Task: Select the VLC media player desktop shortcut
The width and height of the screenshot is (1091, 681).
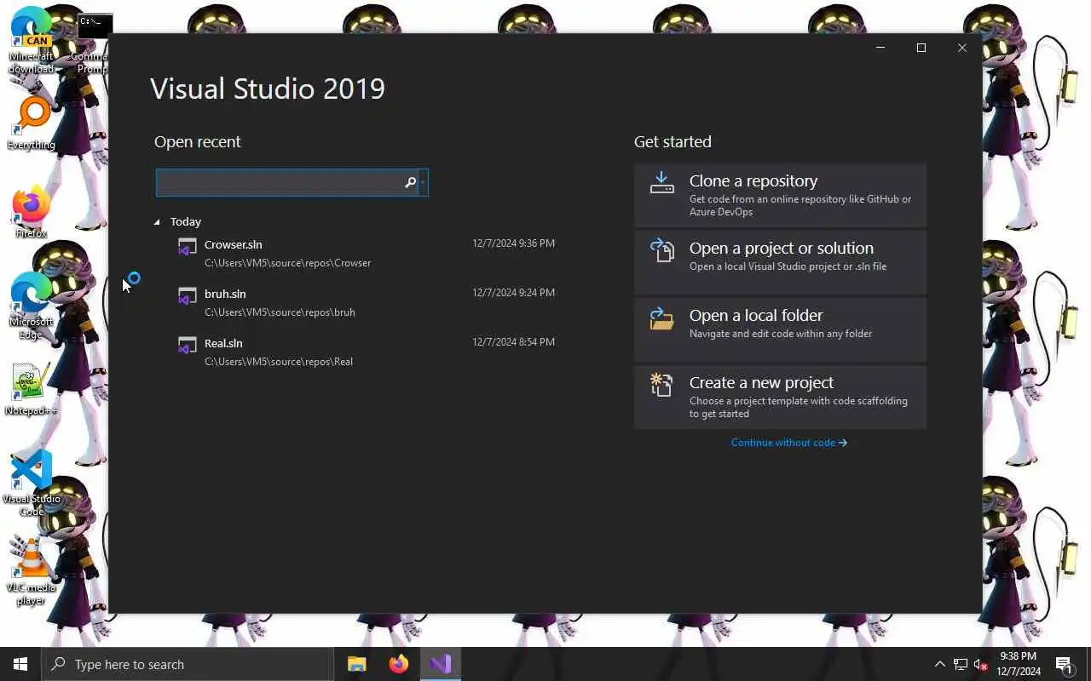Action: 32,572
